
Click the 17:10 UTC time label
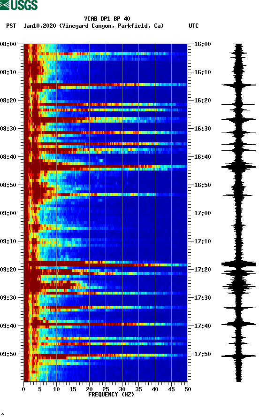(202, 241)
